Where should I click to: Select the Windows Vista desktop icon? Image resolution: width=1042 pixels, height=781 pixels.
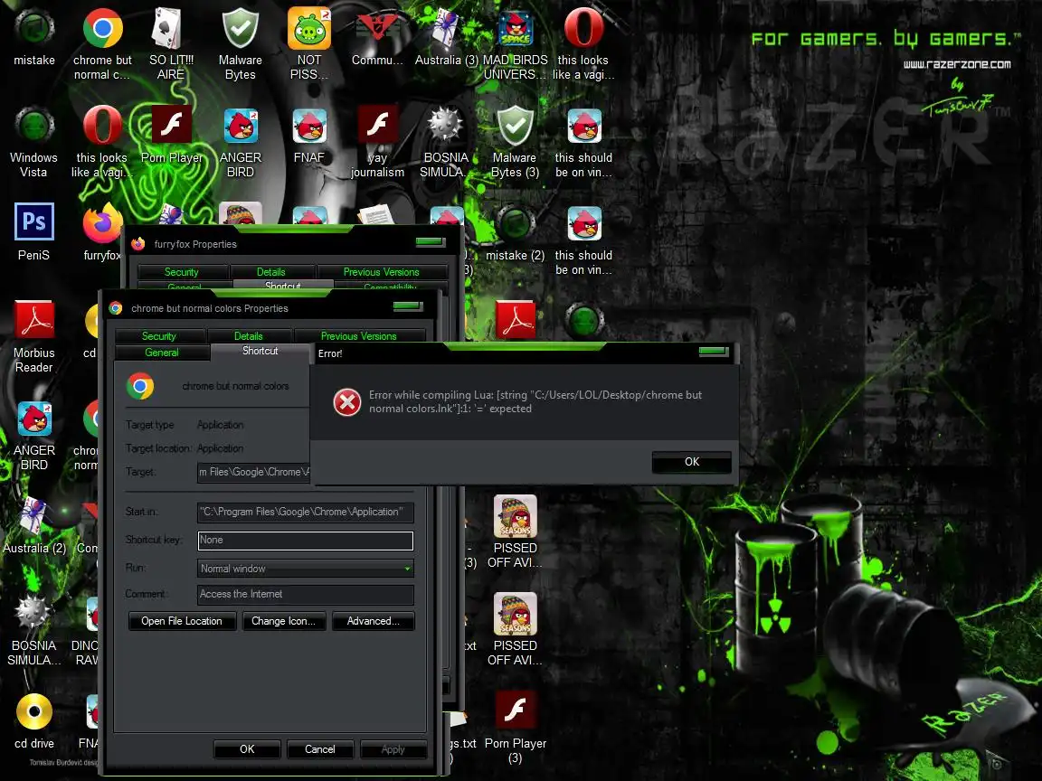pos(33,141)
